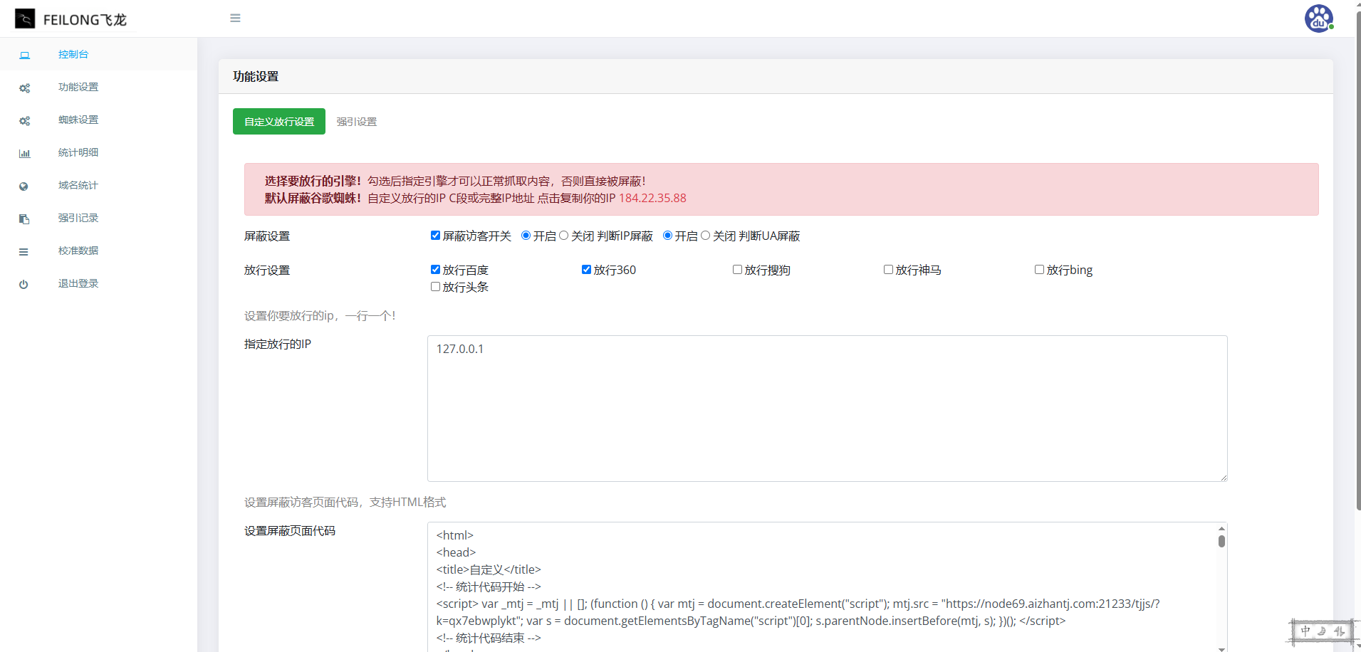Enable the 放行搜狗 checkbox
The width and height of the screenshot is (1361, 652).
tap(737, 270)
